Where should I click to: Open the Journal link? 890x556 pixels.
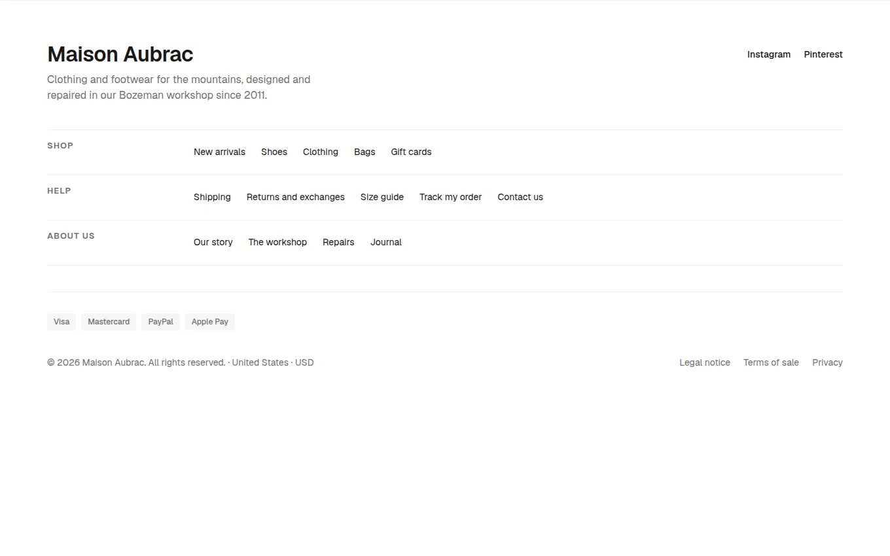386,242
